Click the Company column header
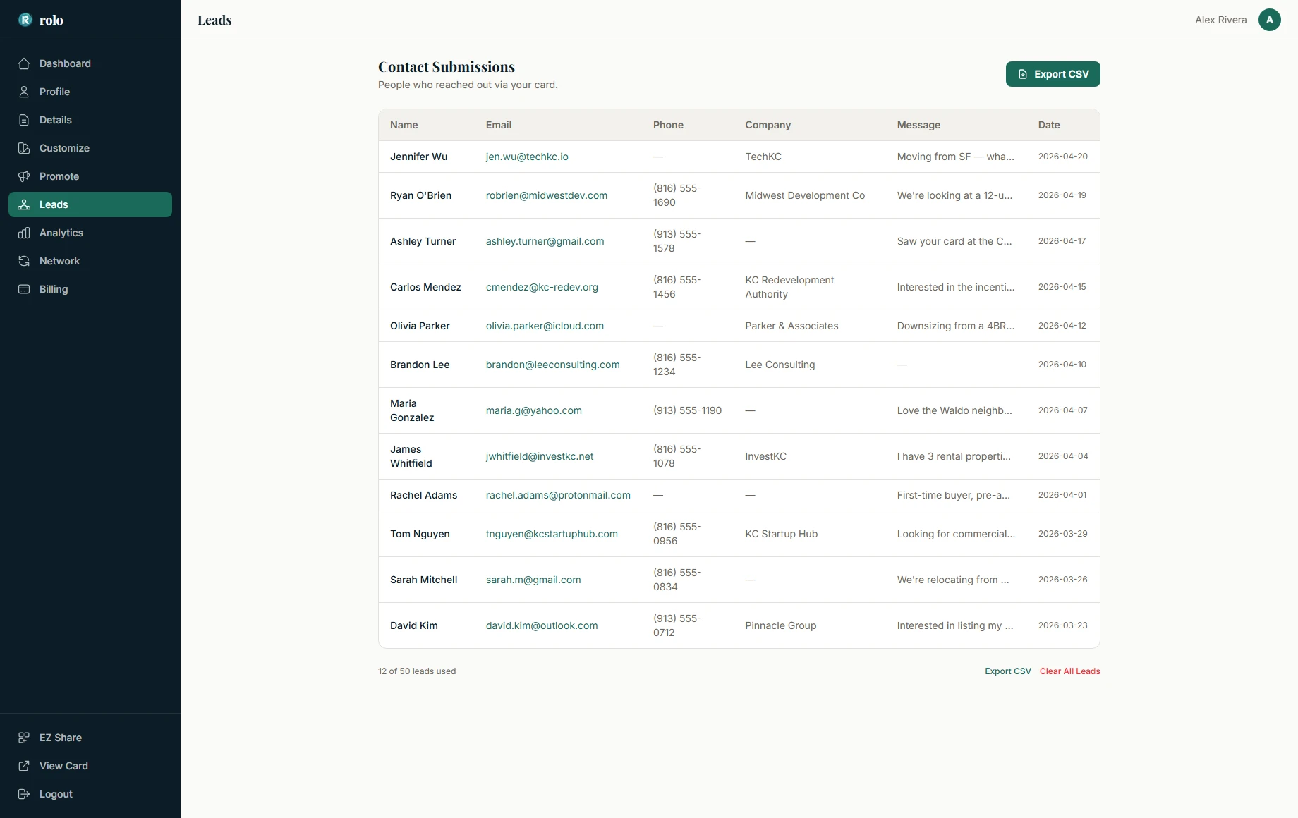Screen dimensions: 1298x818 768,125
